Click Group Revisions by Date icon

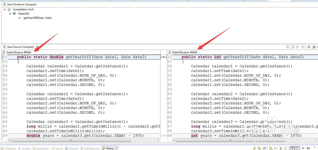pyautogui.click(x=271, y=148)
